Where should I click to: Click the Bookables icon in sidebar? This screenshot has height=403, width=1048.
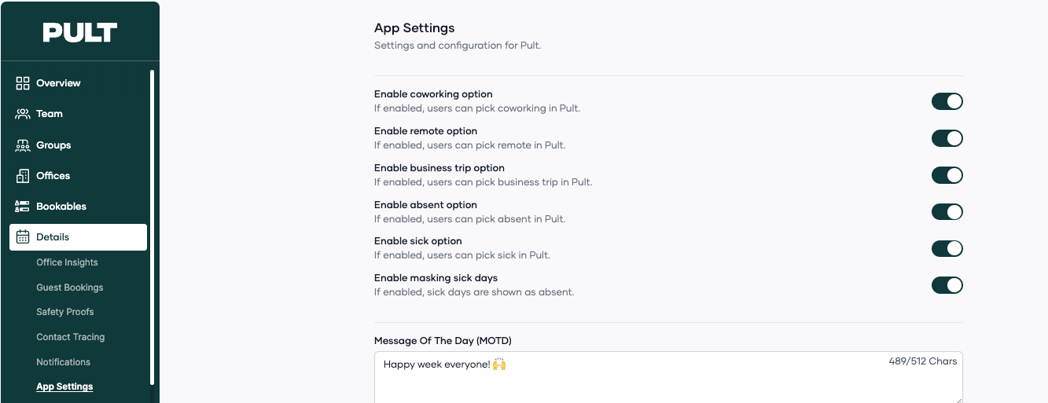point(23,207)
